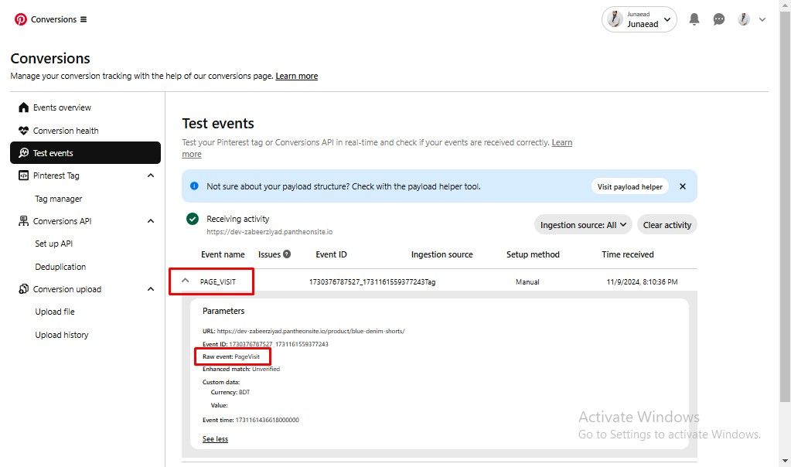Screen dimensions: 791x467
Task: Collapse the Conversions API section chevron
Action: [x=150, y=221]
